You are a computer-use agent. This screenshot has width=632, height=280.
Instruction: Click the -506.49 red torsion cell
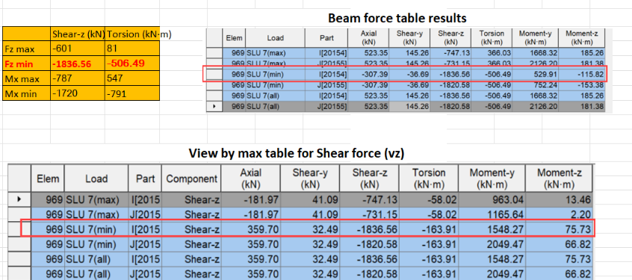133,63
